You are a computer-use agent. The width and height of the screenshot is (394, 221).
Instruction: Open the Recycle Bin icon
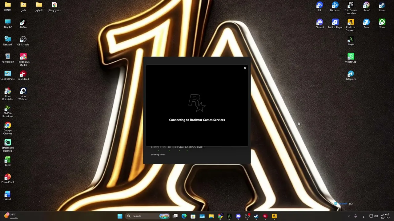coord(8,58)
